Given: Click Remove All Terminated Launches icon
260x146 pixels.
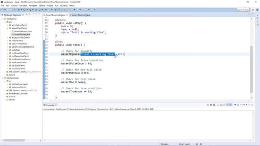Looking at the screenshot, I should pyautogui.click(x=214, y=105).
